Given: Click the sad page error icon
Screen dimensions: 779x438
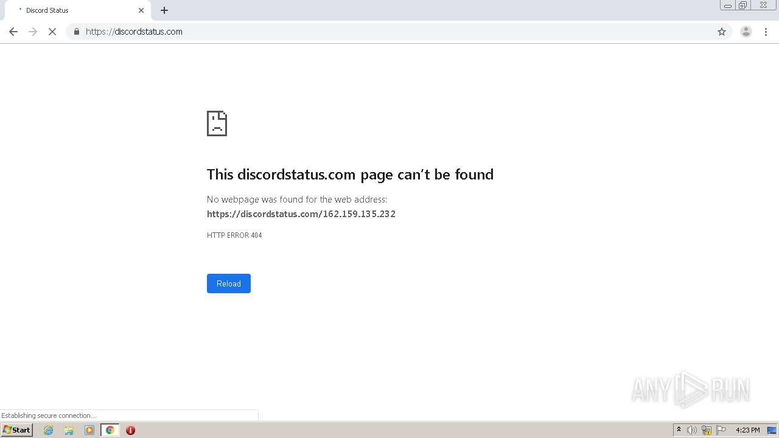Looking at the screenshot, I should (217, 123).
